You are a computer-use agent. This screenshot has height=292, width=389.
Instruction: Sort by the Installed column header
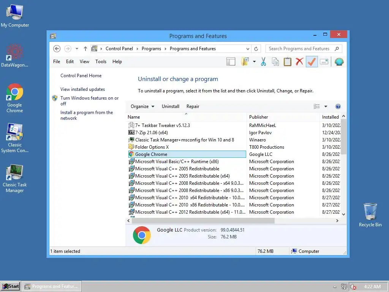click(x=330, y=117)
